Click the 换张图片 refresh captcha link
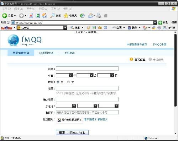 pyautogui.click(x=103, y=120)
